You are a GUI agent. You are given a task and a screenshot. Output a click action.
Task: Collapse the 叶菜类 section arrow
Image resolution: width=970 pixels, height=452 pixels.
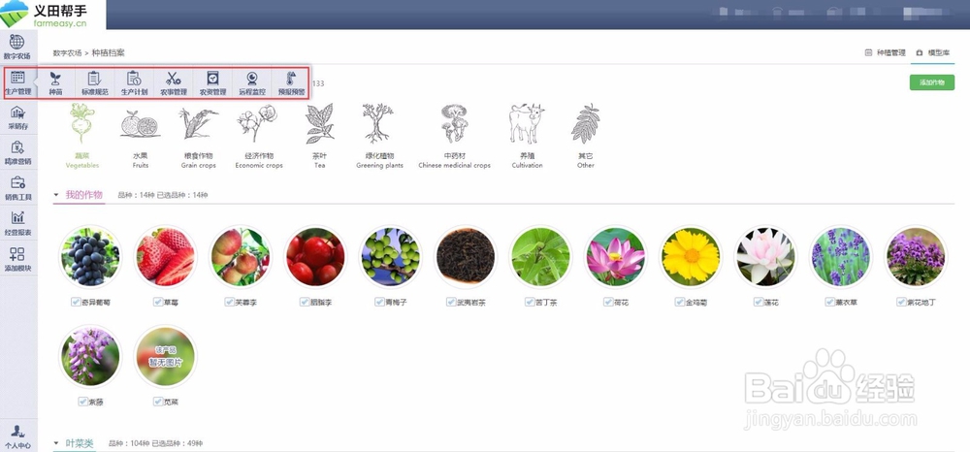click(56, 443)
